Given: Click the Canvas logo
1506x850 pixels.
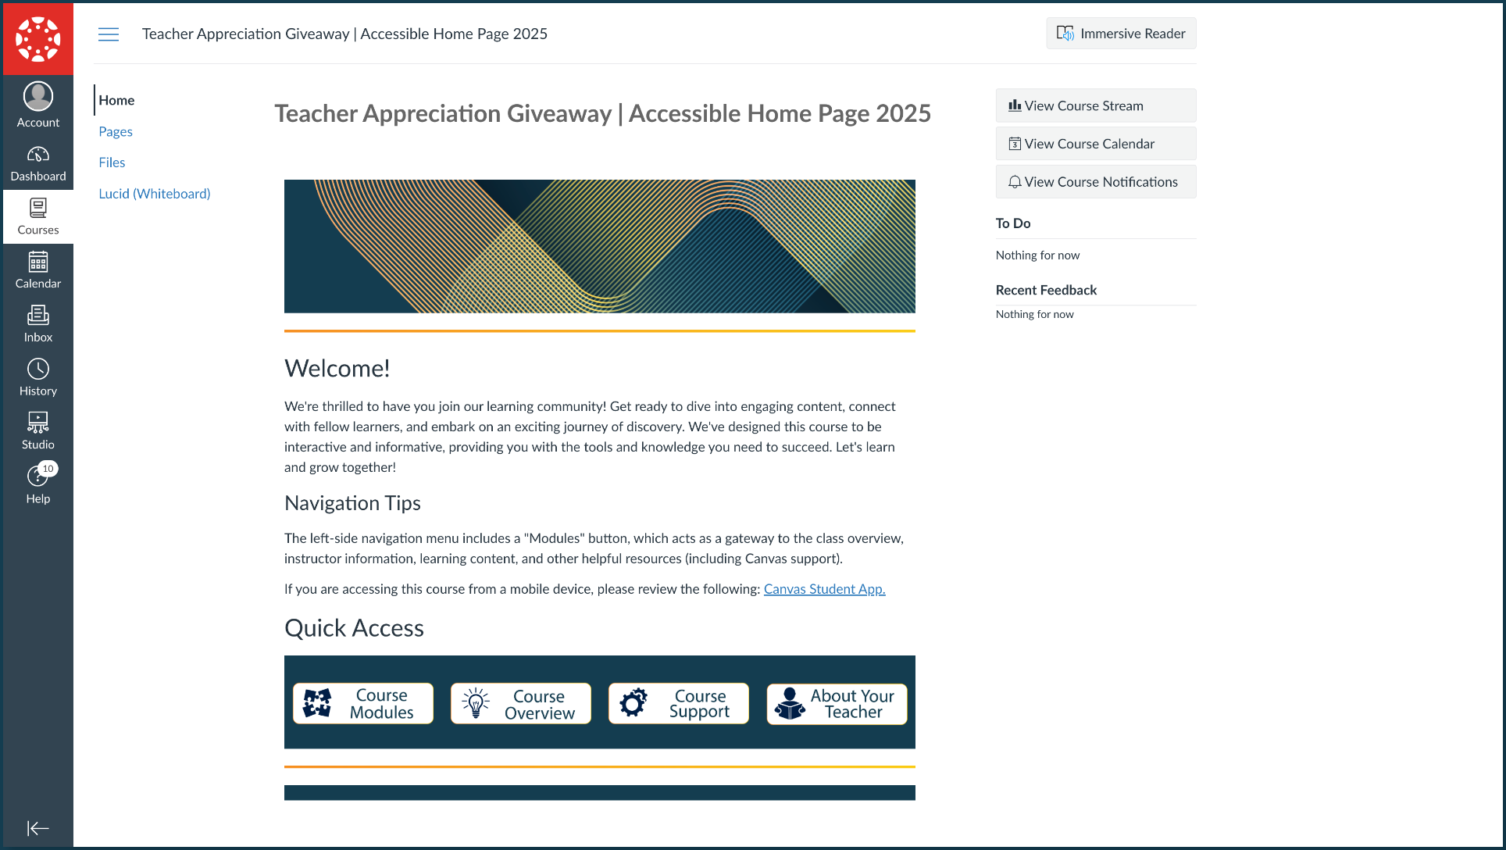Looking at the screenshot, I should (37, 37).
